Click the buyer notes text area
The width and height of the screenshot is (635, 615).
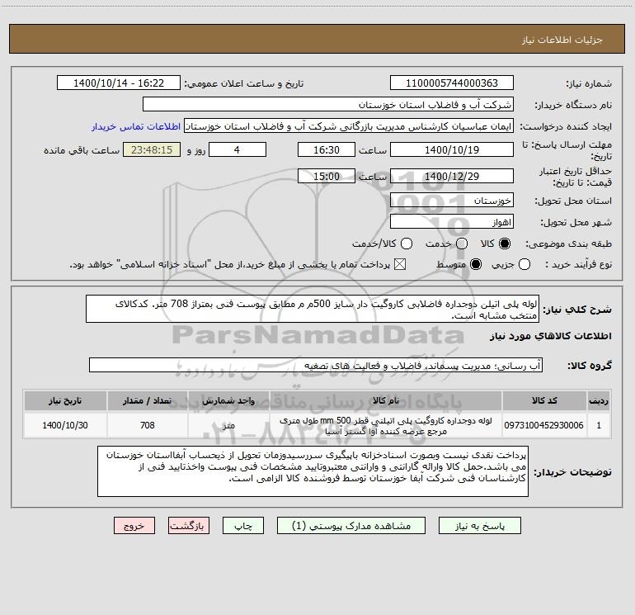click(313, 471)
